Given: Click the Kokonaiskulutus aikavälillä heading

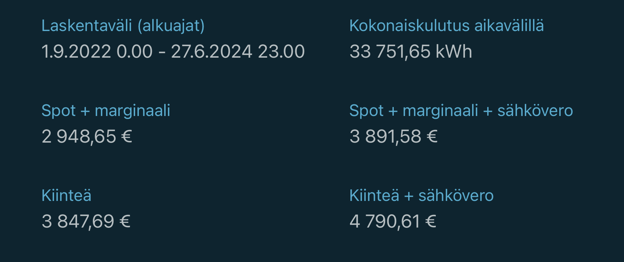Looking at the screenshot, I should click(446, 26).
